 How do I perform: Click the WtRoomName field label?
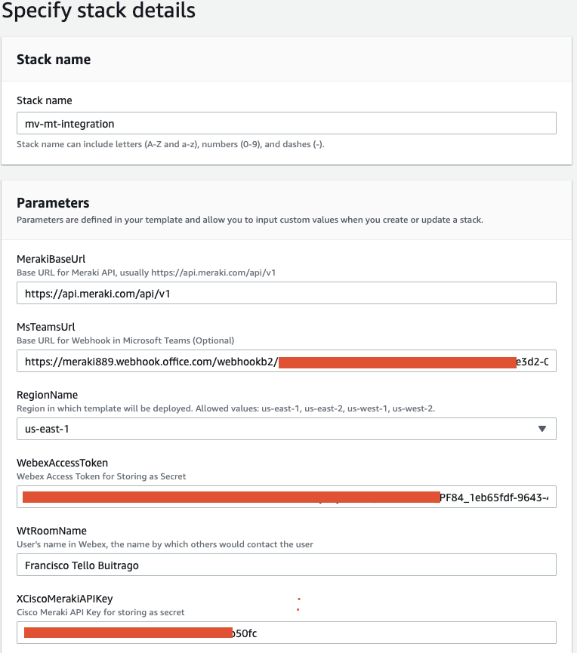point(51,531)
